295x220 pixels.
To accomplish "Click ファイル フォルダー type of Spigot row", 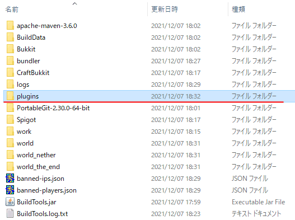I will tap(254, 120).
